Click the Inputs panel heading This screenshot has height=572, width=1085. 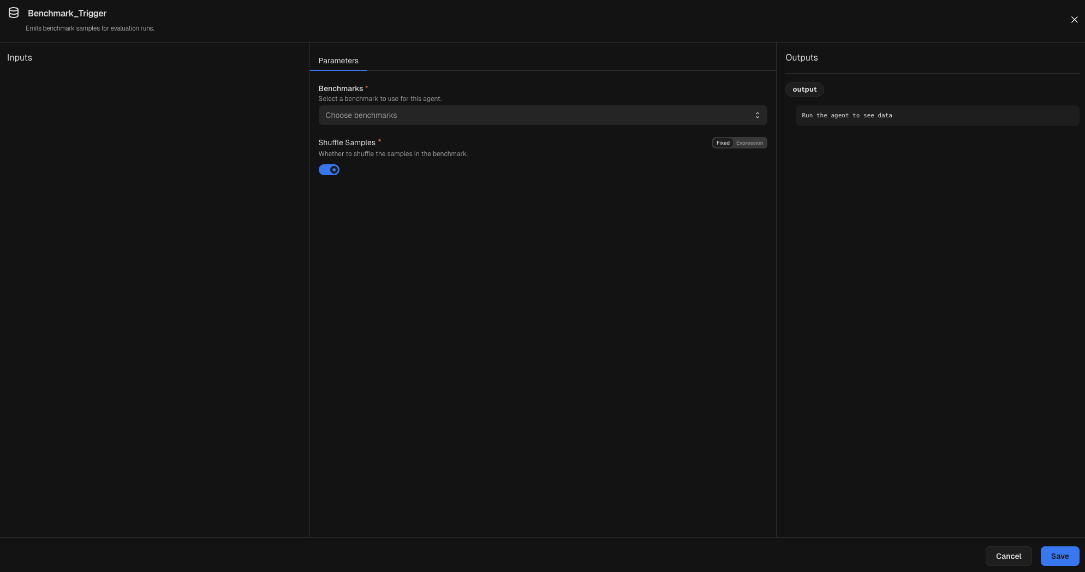19,57
